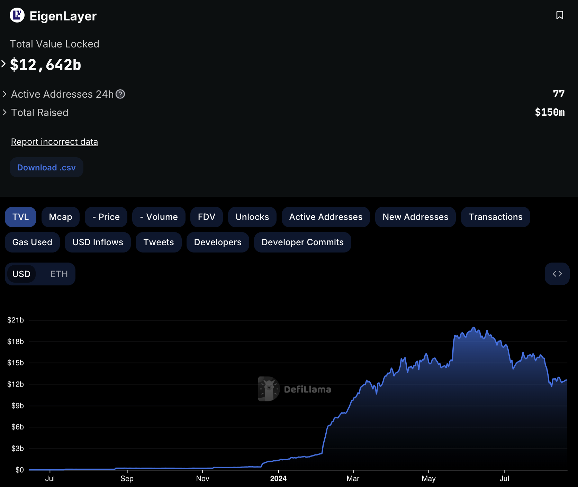Expand the Total Value Locked breakdown chevron
Screen dimensions: 578x487
tap(3, 64)
